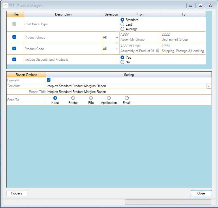Click the From column header
The height and width of the screenshot is (208, 218).
point(140,14)
